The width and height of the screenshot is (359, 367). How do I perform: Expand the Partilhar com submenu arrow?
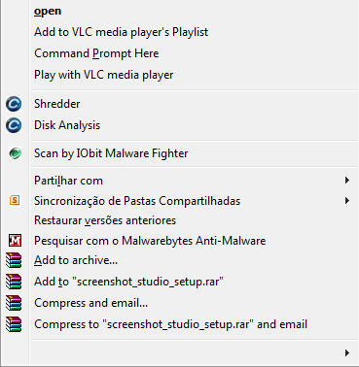347,181
